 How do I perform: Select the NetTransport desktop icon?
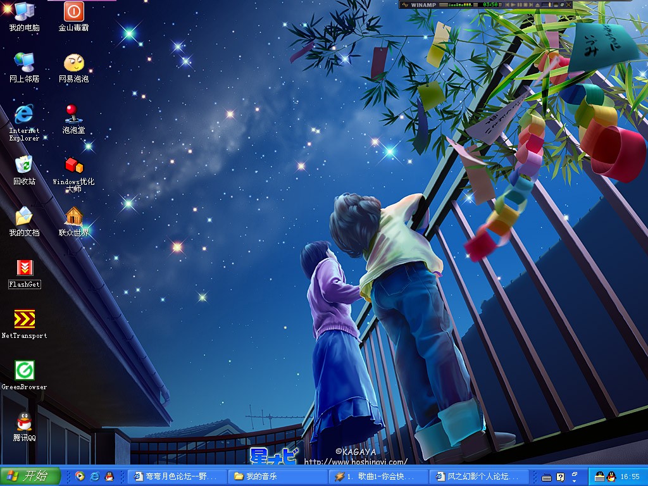tap(25, 325)
